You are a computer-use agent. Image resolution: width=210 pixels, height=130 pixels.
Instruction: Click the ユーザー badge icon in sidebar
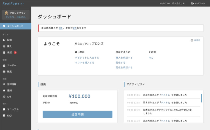pos(4,65)
